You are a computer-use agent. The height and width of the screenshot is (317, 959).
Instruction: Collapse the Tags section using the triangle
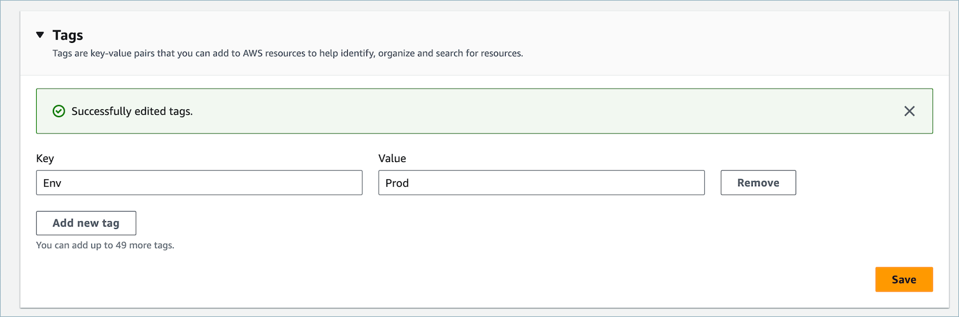coord(40,35)
